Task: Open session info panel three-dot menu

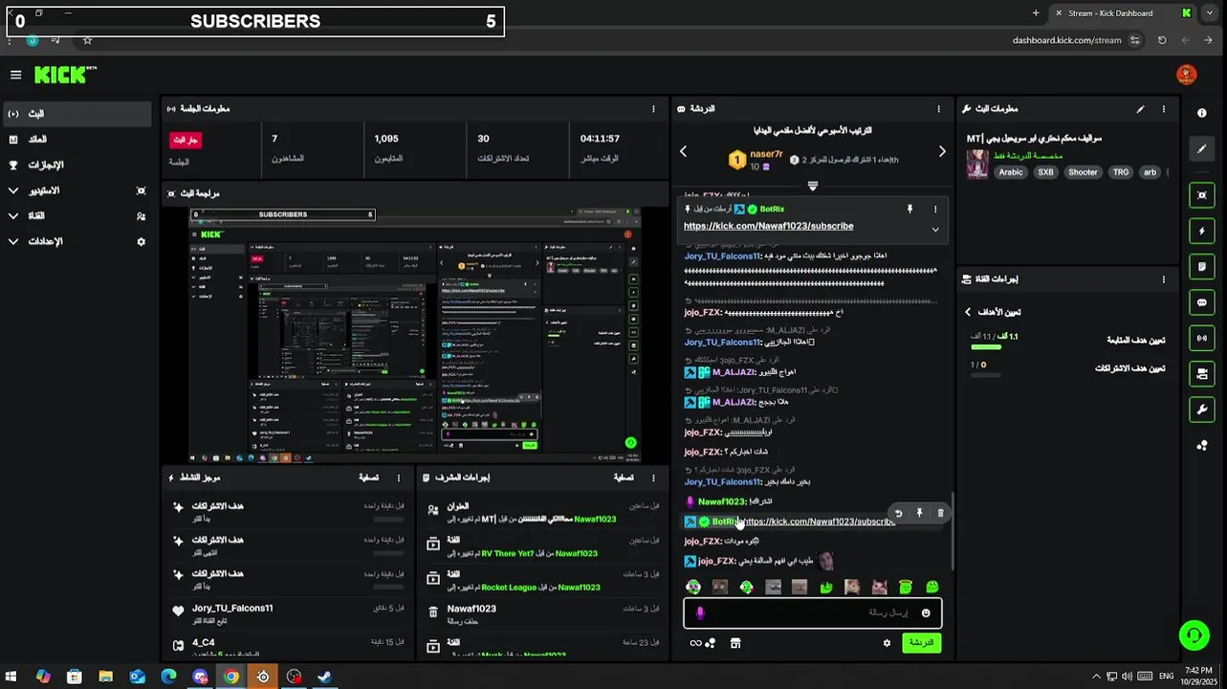Action: [654, 109]
